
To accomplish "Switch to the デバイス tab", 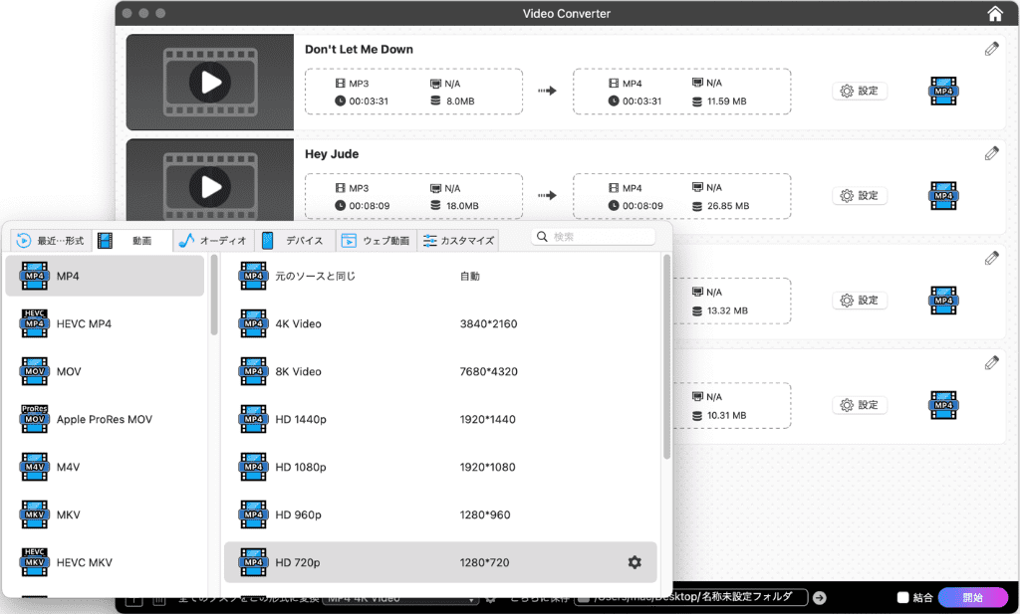I will click(295, 241).
